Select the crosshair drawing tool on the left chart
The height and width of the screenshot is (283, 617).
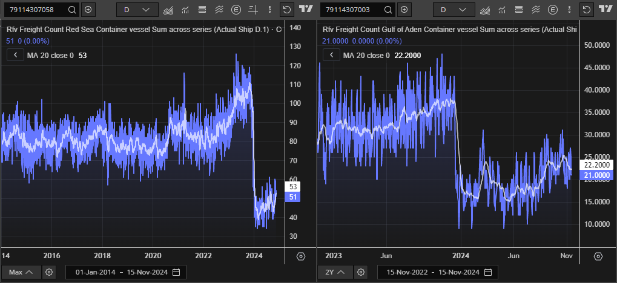(x=253, y=10)
